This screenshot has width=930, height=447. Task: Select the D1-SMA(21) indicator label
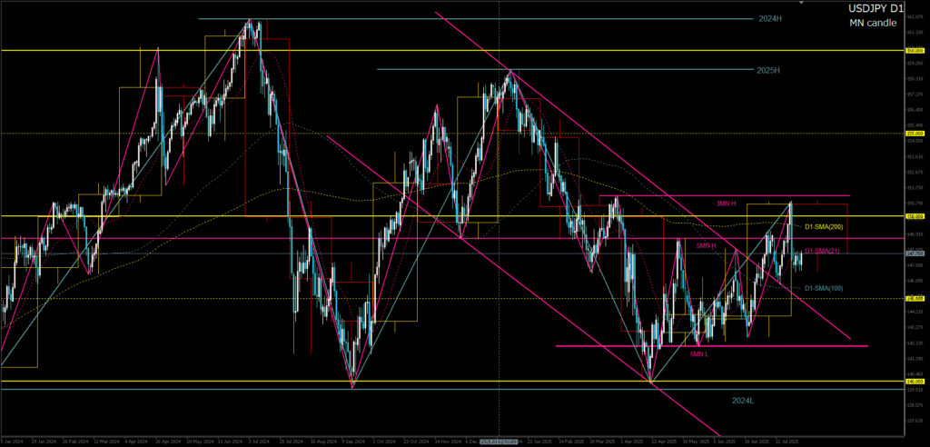coord(823,250)
